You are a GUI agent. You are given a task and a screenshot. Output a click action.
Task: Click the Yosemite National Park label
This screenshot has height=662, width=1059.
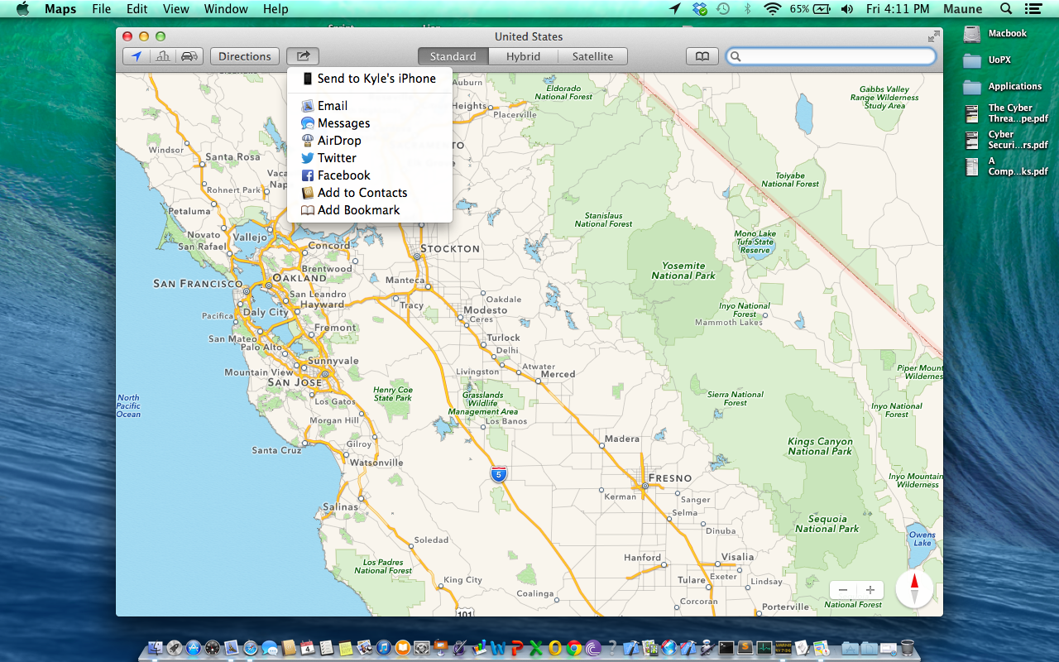click(683, 271)
